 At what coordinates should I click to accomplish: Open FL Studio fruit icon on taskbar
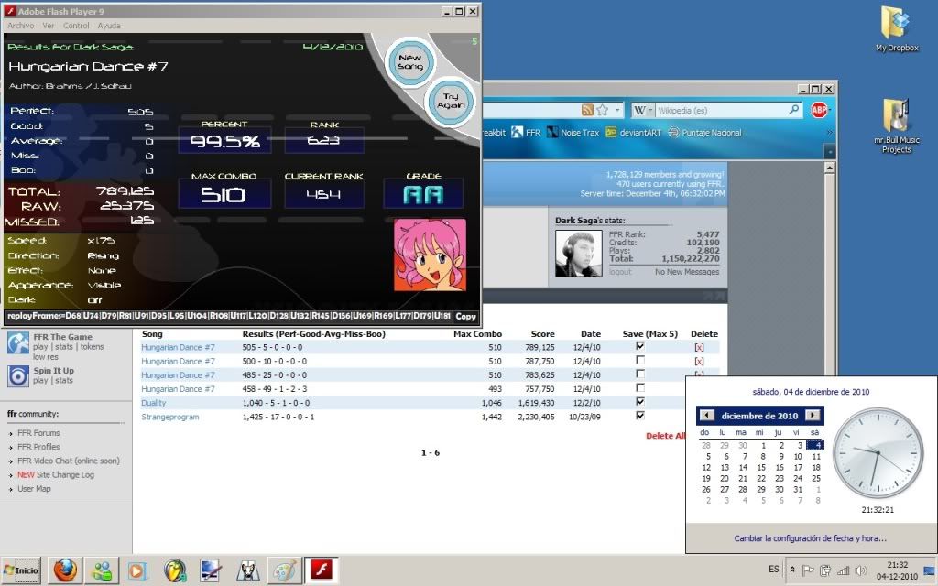[x=175, y=570]
